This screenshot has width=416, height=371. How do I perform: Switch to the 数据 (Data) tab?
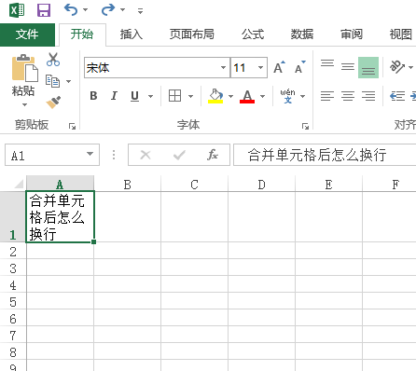click(302, 34)
